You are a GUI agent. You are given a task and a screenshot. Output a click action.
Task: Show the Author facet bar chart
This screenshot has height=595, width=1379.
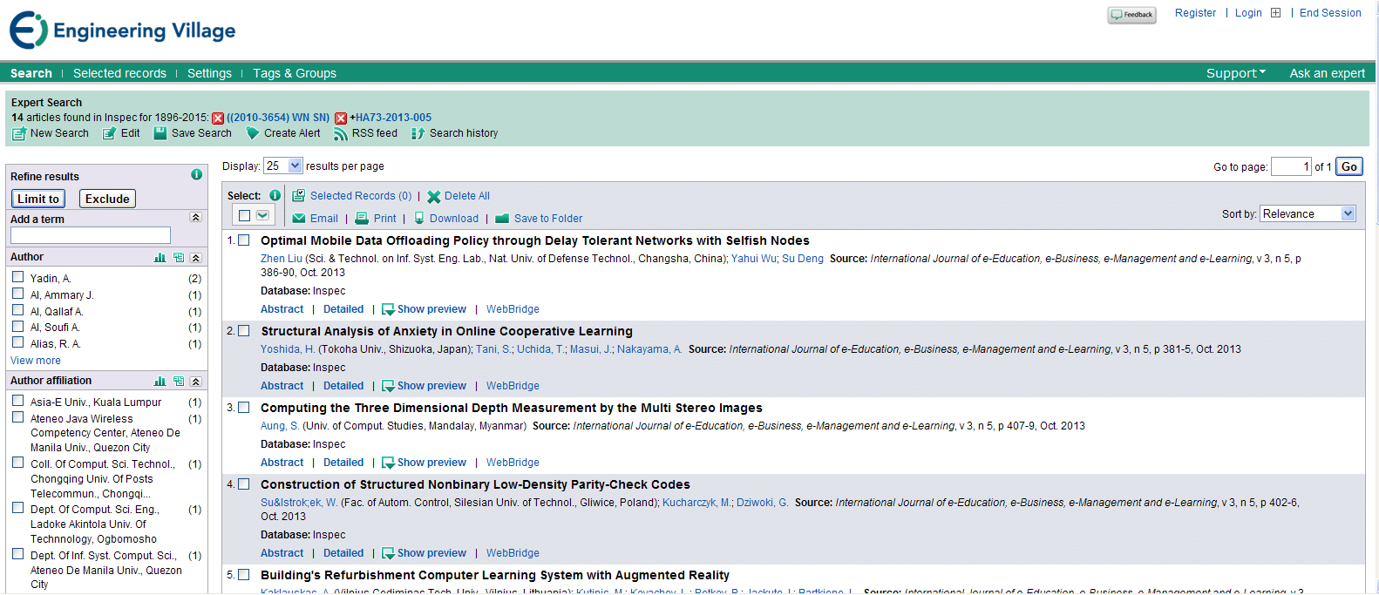pos(160,258)
